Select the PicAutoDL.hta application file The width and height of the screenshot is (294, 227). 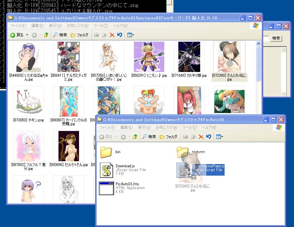(x=122, y=188)
